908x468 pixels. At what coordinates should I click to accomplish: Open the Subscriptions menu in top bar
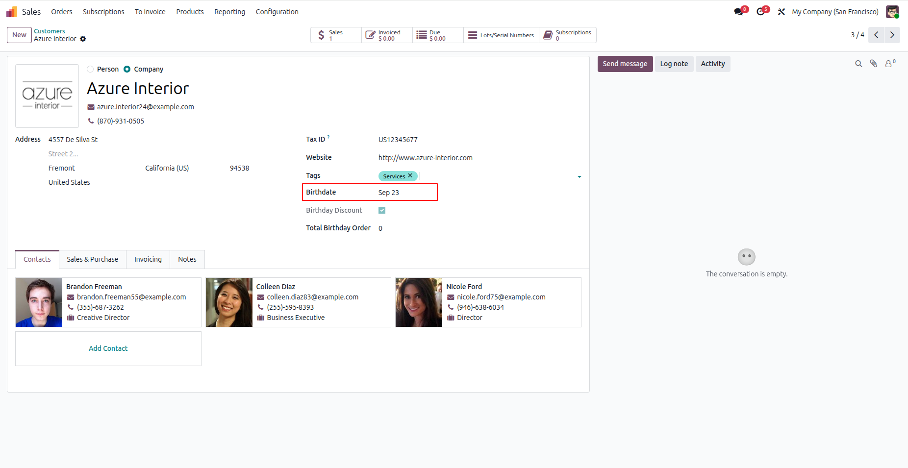[x=103, y=12]
